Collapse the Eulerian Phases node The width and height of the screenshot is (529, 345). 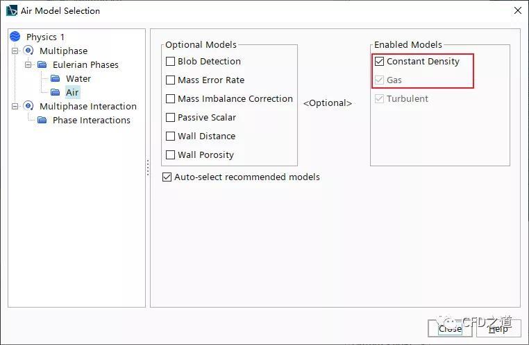pos(28,64)
